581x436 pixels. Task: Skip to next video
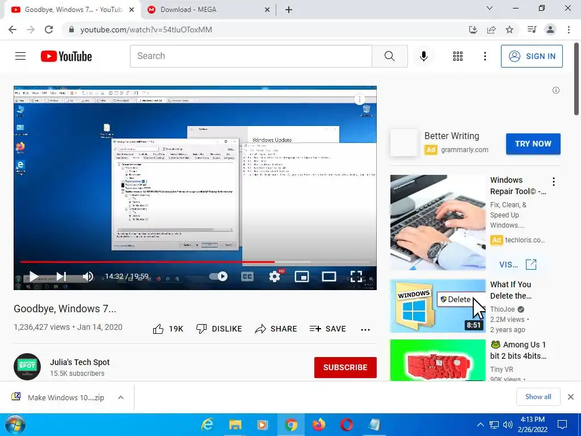[61, 276]
